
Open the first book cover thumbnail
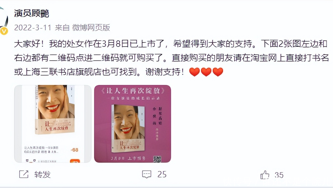click(x=53, y=124)
